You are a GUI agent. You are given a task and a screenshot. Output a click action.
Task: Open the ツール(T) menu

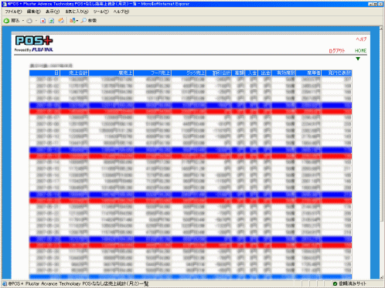point(101,12)
